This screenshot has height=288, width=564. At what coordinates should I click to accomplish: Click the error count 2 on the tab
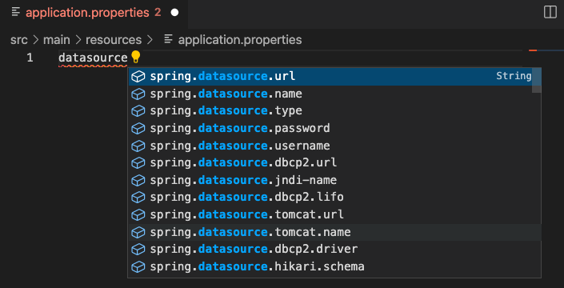[x=158, y=13]
